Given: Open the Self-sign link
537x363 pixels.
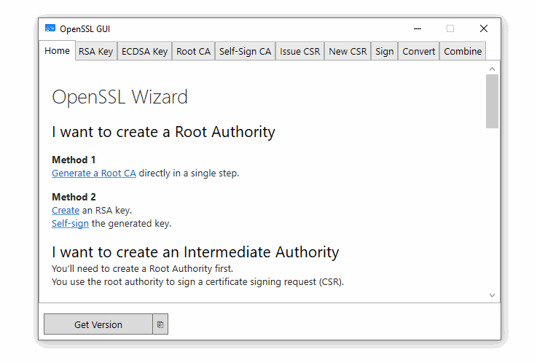Looking at the screenshot, I should pyautogui.click(x=70, y=224).
